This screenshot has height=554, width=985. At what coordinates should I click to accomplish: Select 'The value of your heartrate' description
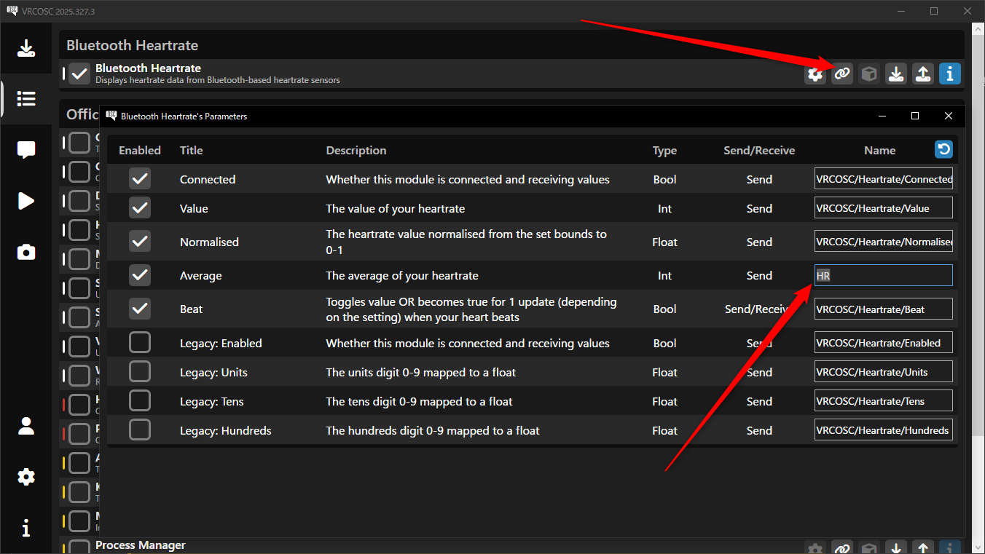[x=396, y=208]
